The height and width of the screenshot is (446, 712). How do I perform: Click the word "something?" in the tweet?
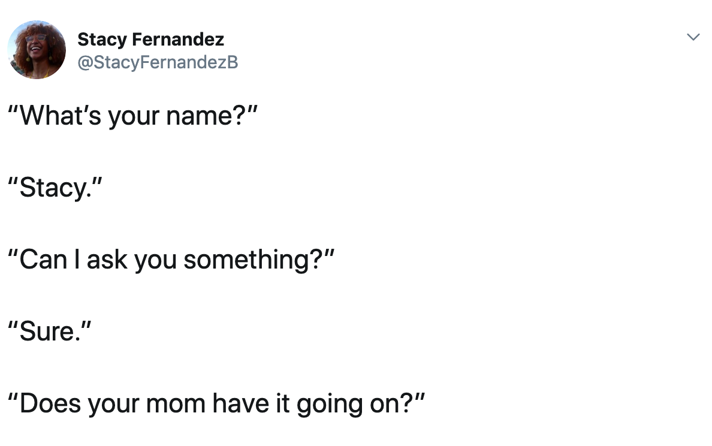pos(254,260)
